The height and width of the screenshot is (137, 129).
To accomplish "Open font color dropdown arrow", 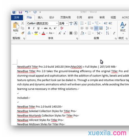I will (47, 33).
